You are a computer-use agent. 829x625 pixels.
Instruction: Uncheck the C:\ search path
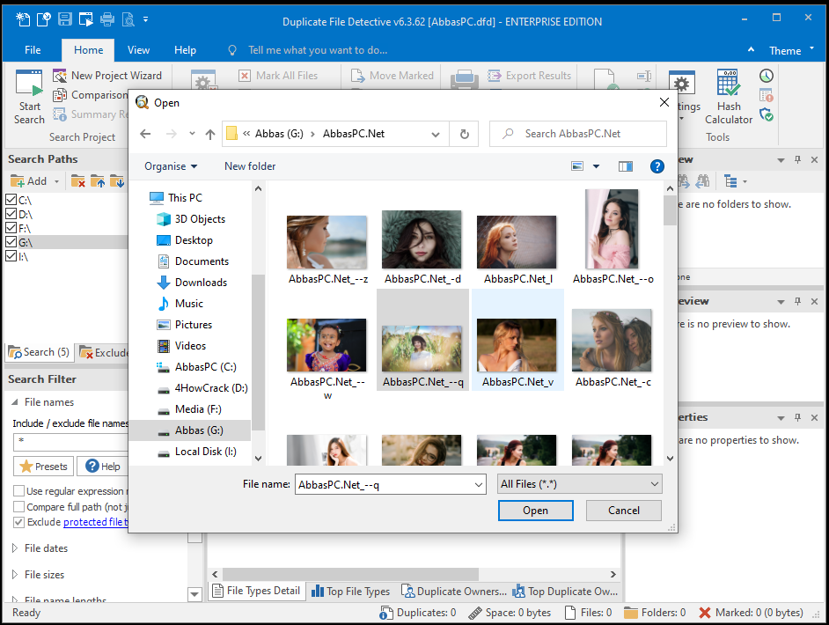(x=11, y=199)
